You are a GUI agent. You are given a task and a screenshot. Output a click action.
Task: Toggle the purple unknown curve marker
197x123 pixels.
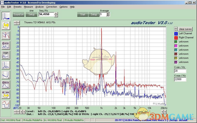pyautogui.click(x=176, y=62)
